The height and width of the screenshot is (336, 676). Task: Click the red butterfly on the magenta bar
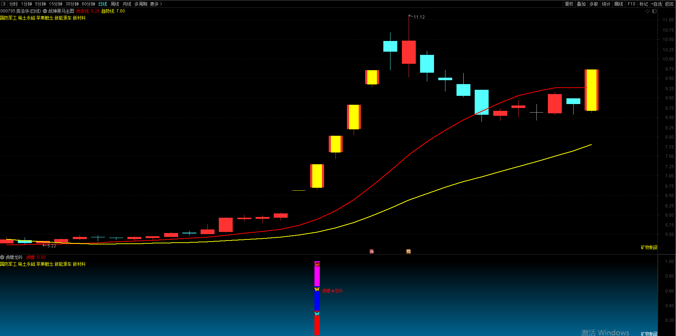317,264
